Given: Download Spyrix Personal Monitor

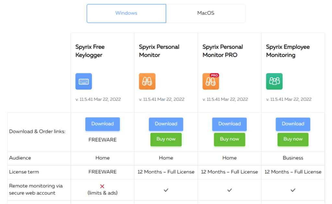Looking at the screenshot, I should coord(166,124).
